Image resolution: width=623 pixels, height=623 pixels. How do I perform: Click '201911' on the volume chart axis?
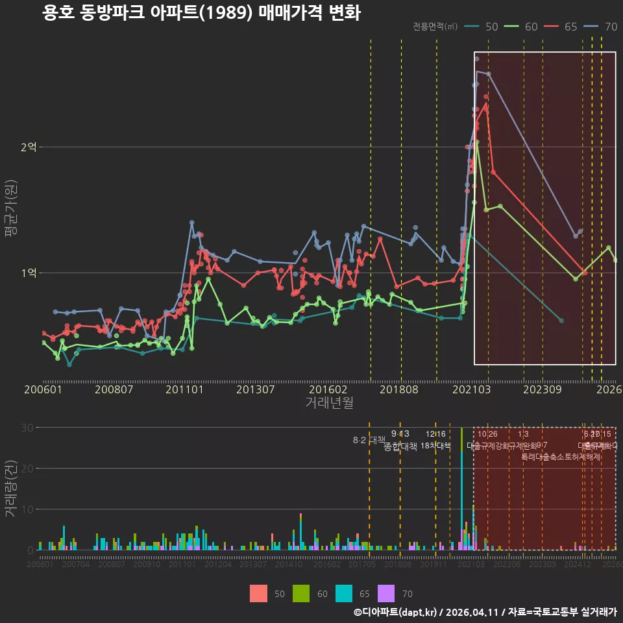tap(434, 564)
